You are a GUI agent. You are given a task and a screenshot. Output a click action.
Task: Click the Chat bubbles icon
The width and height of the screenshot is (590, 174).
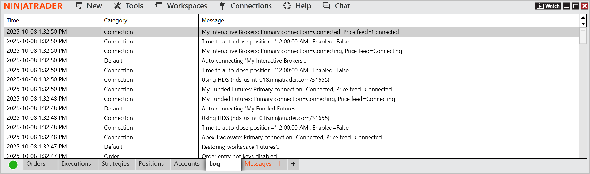tap(327, 6)
